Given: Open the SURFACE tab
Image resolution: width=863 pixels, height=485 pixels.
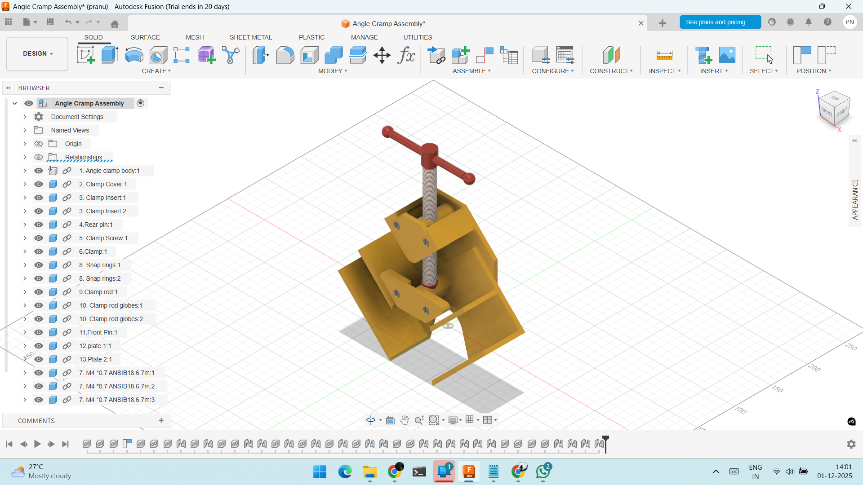Looking at the screenshot, I should click(145, 37).
